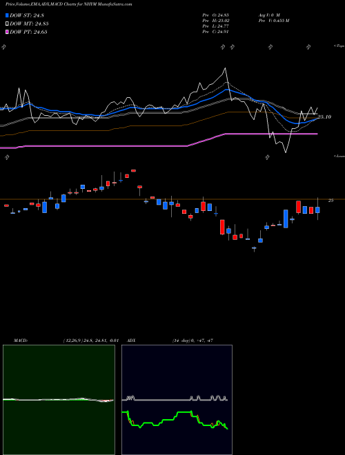Screen dimensions: 345x455
Task: Click the 25.10 price label on EMA chart
Action: (x=324, y=117)
